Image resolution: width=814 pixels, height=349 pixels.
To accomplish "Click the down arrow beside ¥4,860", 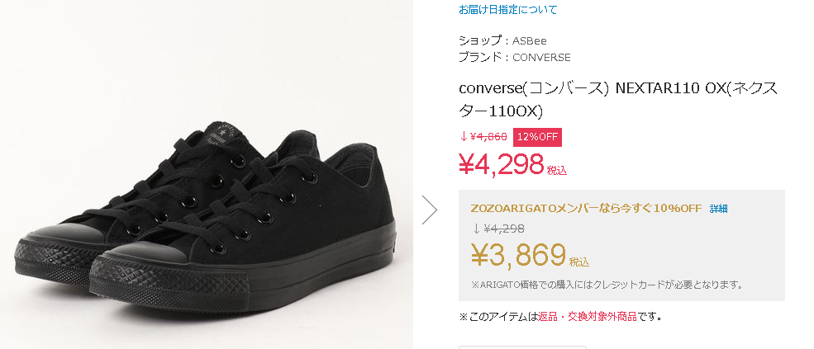I will point(464,137).
